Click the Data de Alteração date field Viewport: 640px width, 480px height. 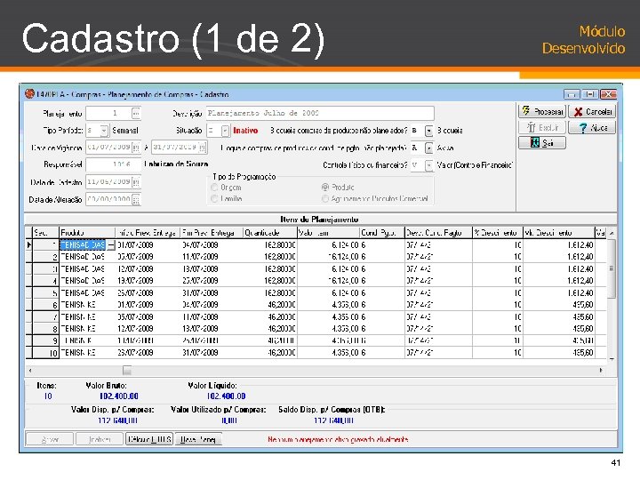[109, 200]
